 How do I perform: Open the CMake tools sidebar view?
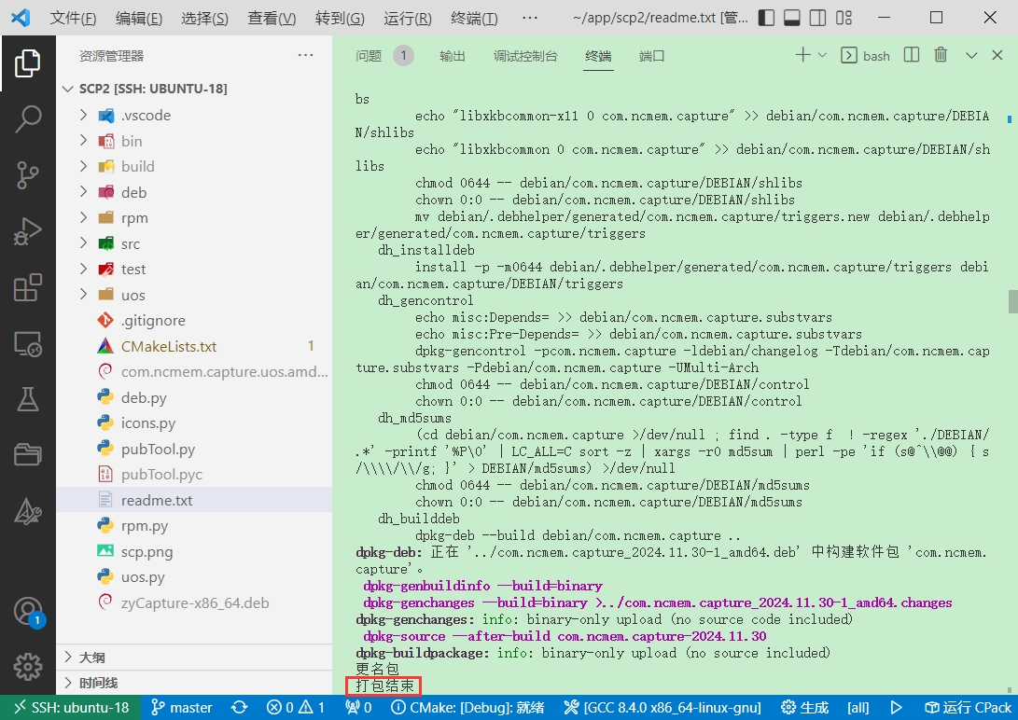[x=28, y=511]
